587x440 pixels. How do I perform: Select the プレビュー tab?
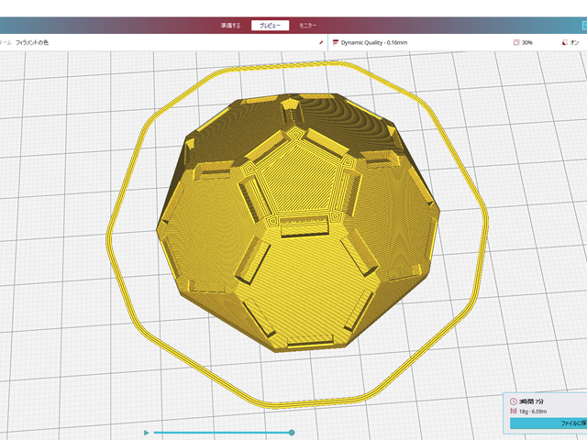coord(270,26)
